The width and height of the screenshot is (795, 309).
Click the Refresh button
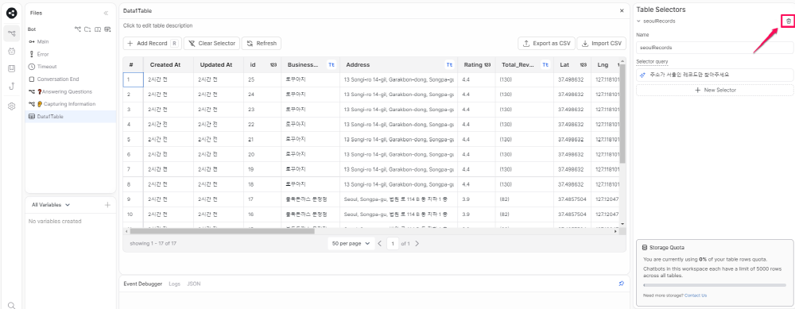tap(262, 43)
